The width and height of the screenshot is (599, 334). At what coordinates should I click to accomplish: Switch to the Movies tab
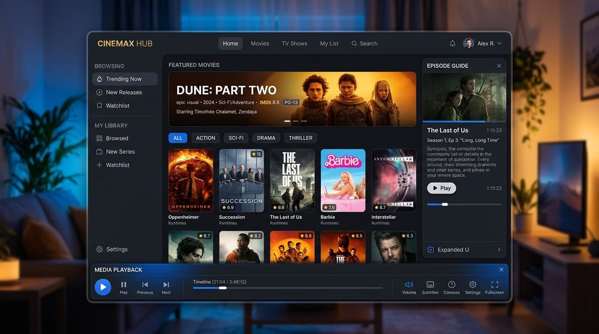(x=260, y=43)
